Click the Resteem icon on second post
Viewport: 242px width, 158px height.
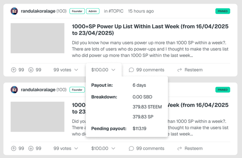(x=180, y=149)
